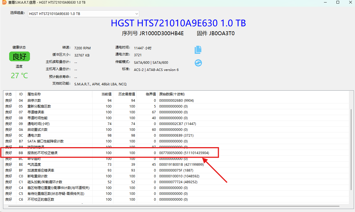This screenshot has height=212, width=355.
Task: Click raw value 000000002CB7 (11447)
Action: coord(177,124)
